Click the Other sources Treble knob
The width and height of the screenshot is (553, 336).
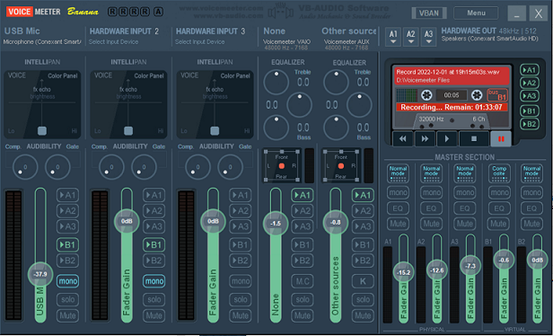[336, 82]
